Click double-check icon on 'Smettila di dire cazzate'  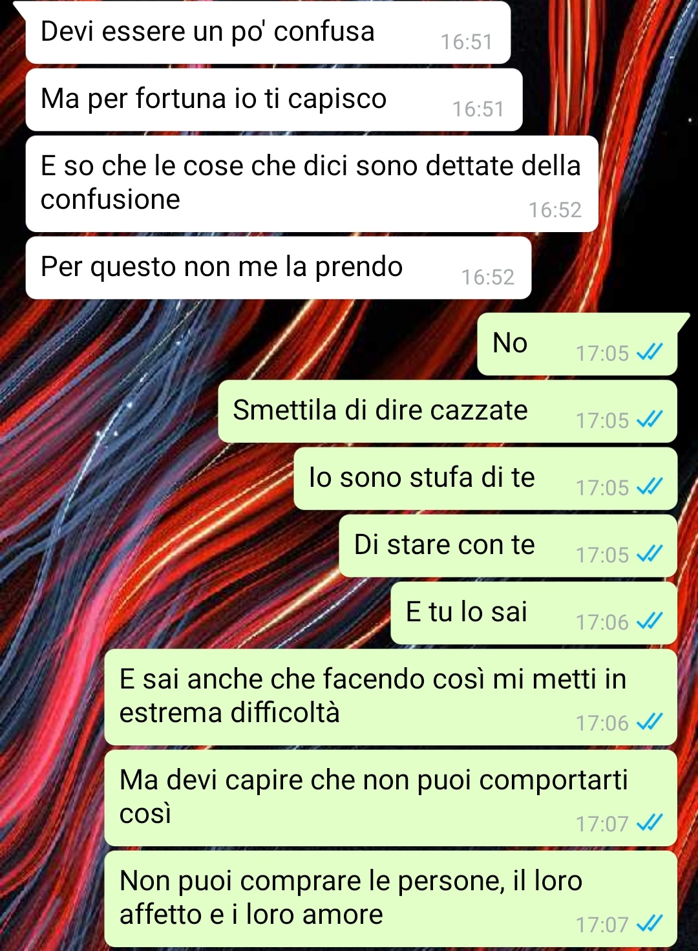[650, 420]
